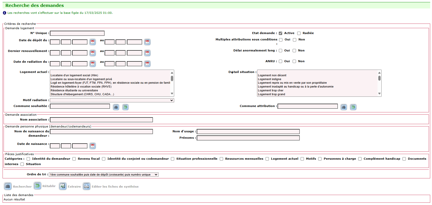Focus the Nom association input field
Viewport: 432px width, 205px height.
[x=102, y=120]
